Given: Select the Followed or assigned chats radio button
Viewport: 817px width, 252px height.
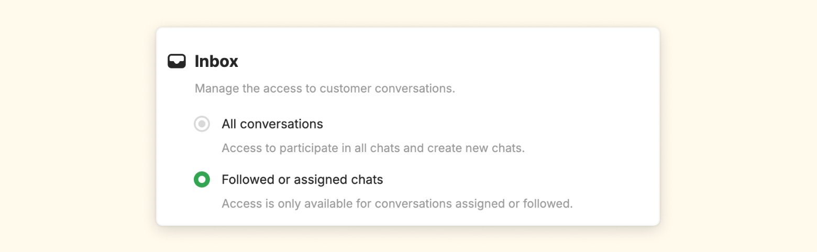Looking at the screenshot, I should click(202, 180).
